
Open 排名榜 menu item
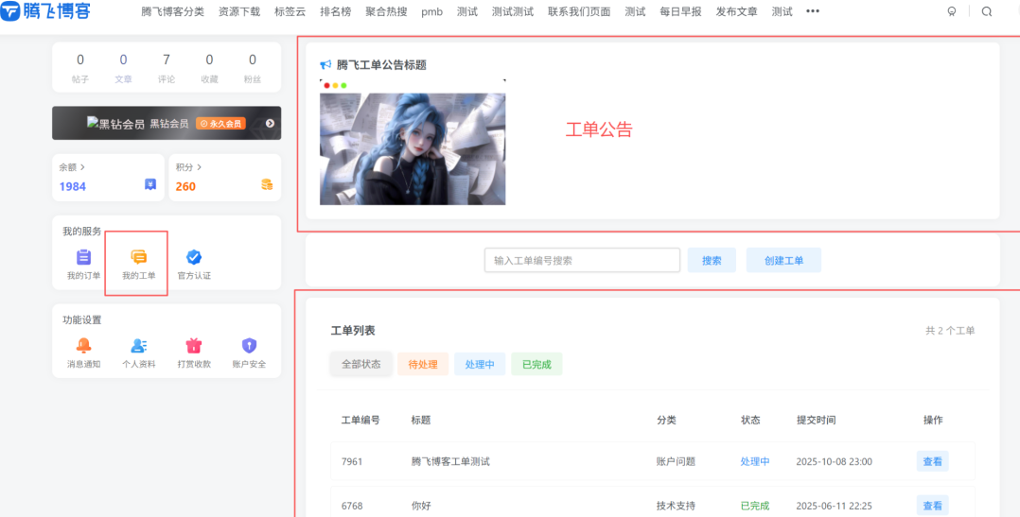336,11
